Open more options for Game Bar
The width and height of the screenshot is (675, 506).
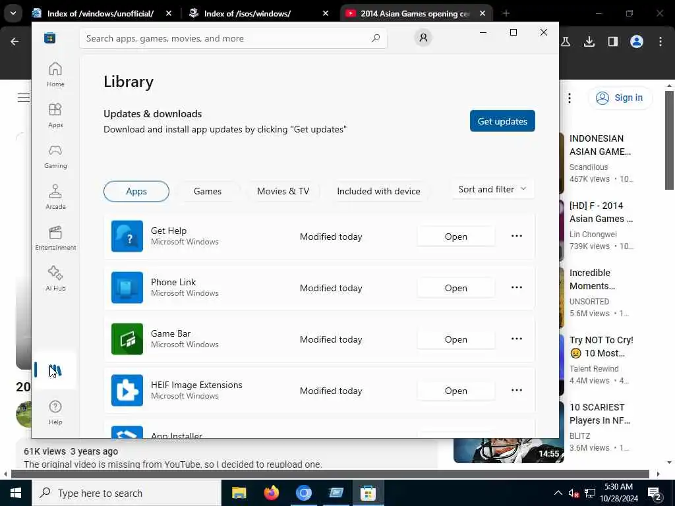pos(517,339)
